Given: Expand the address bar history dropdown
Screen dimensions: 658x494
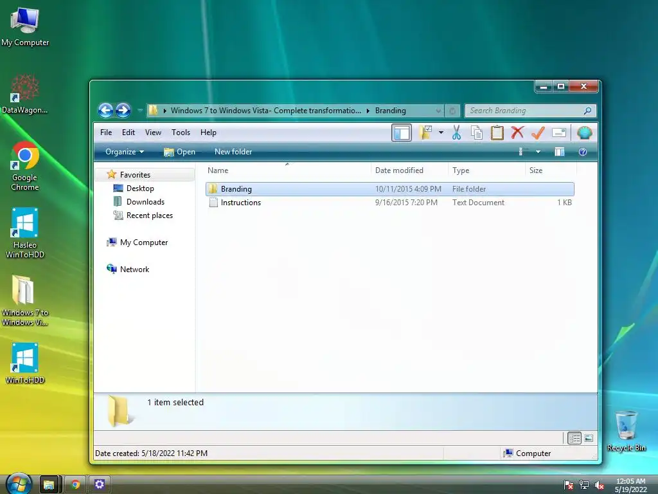Looking at the screenshot, I should pyautogui.click(x=438, y=111).
